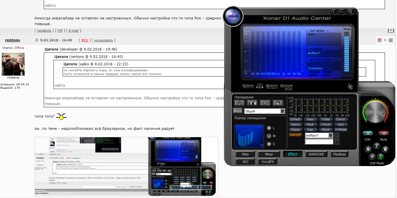This screenshot has height=198, width=397.
Task: Click the empty preset name field
Action: [x=319, y=142]
